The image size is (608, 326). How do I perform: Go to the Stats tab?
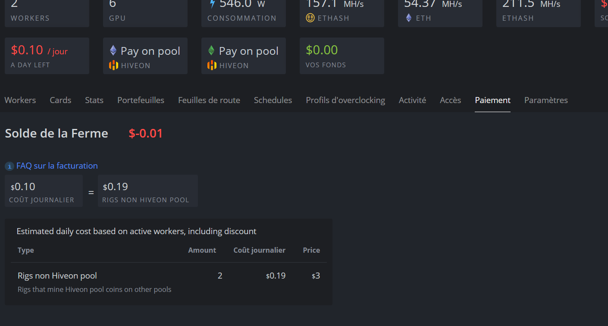[94, 100]
